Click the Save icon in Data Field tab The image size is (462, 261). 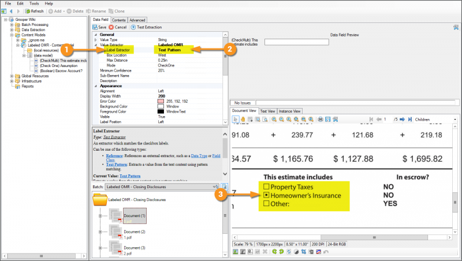tap(99, 27)
